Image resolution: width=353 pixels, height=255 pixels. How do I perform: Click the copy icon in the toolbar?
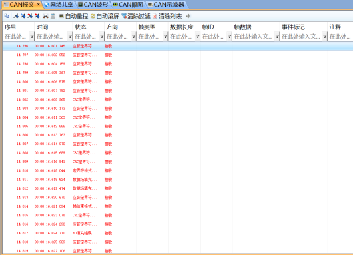point(7,16)
